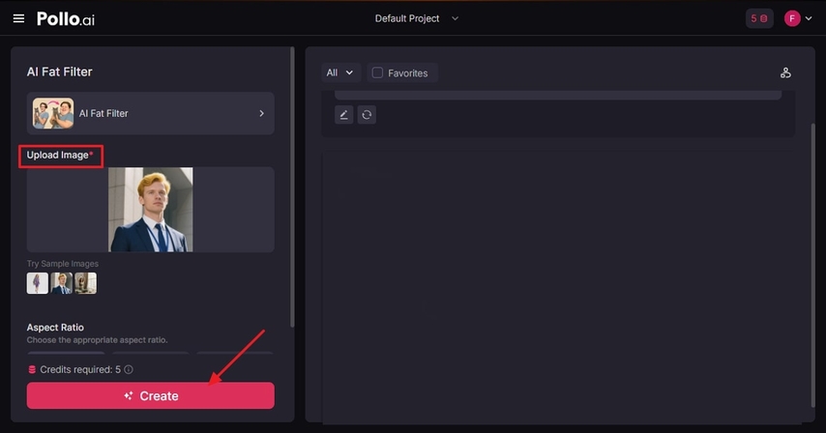Click the edit pencil icon in results

click(343, 114)
